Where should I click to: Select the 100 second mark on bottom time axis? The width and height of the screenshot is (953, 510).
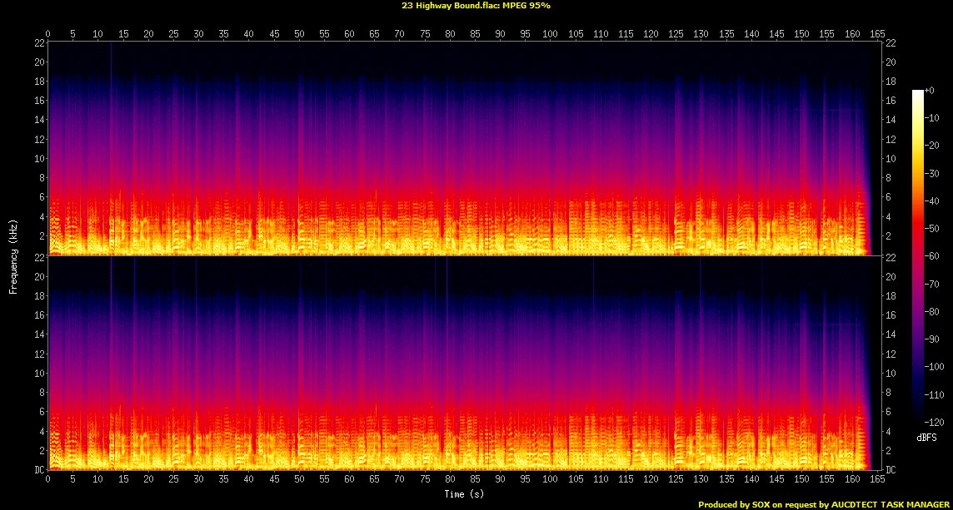550,480
